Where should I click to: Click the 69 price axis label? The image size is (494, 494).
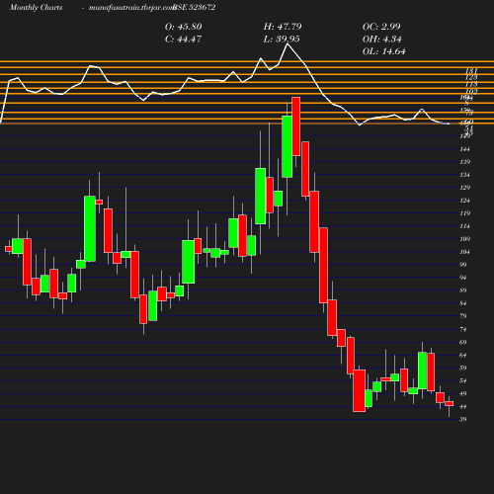coord(463,343)
